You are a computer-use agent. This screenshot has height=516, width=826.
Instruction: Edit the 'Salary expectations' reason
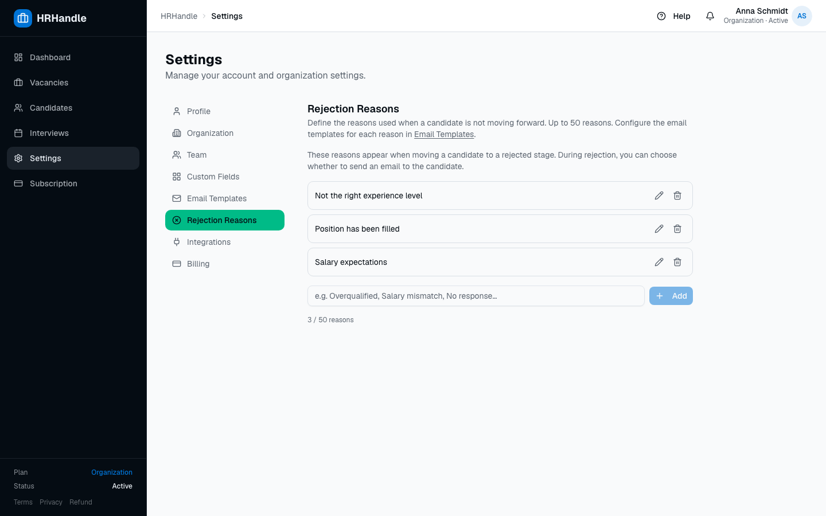coord(659,262)
